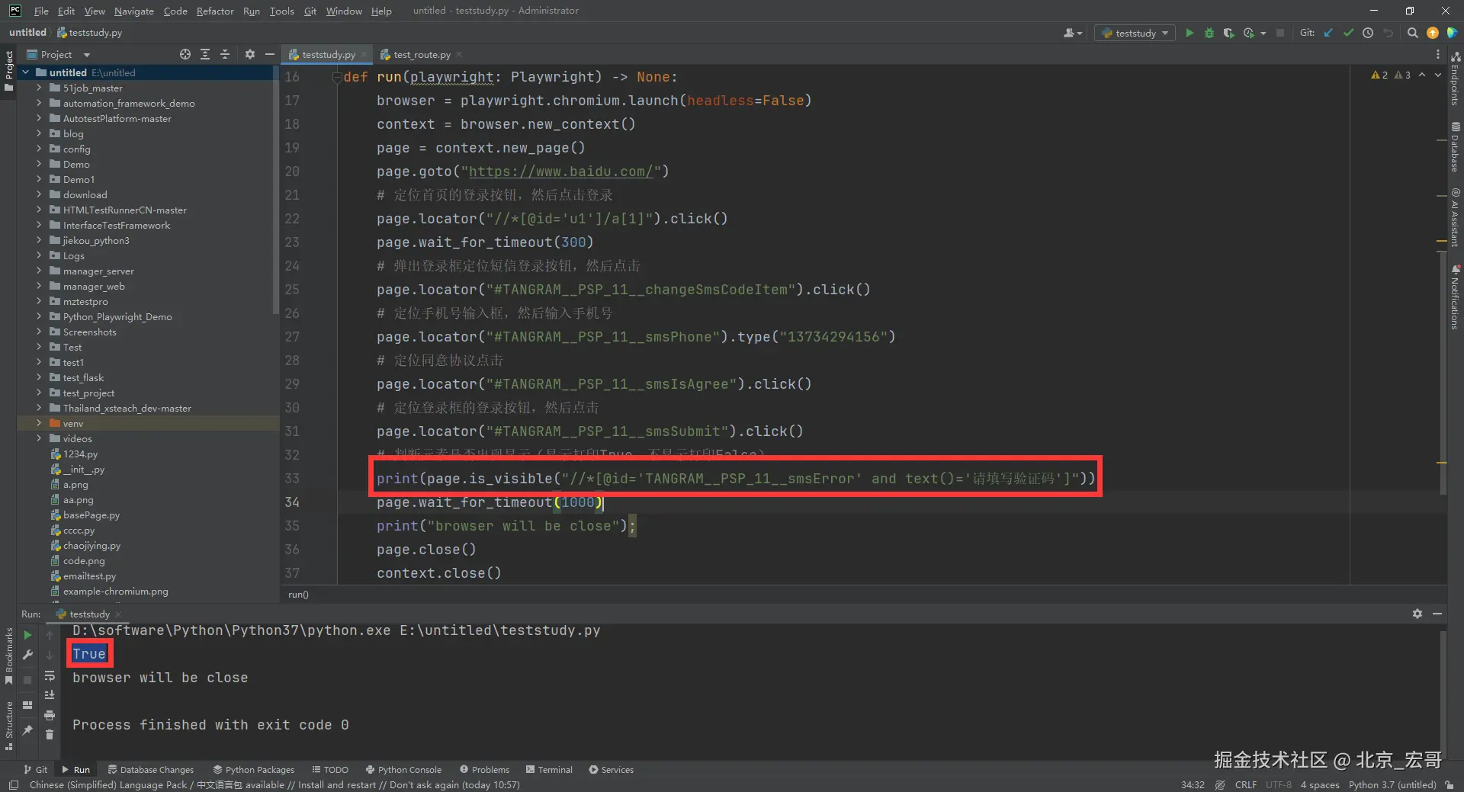Open the AI Assistant side tool window
The height and width of the screenshot is (792, 1464).
click(1455, 218)
